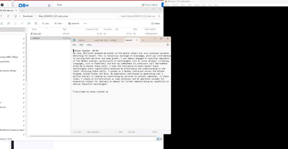This screenshot has height=149, width=288.
Task: Click the Note.mp3 file icon
Action: click(31, 34)
